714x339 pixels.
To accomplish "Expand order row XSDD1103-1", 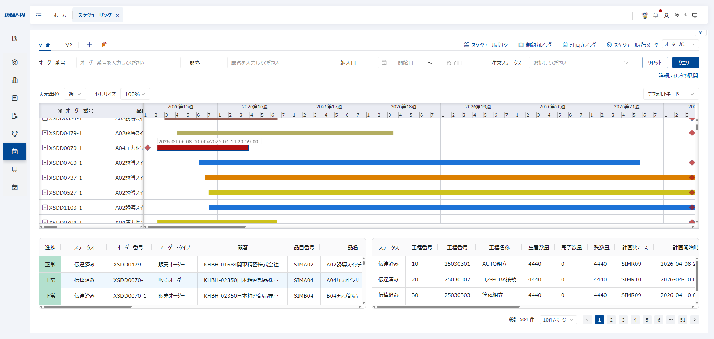I will [x=45, y=207].
